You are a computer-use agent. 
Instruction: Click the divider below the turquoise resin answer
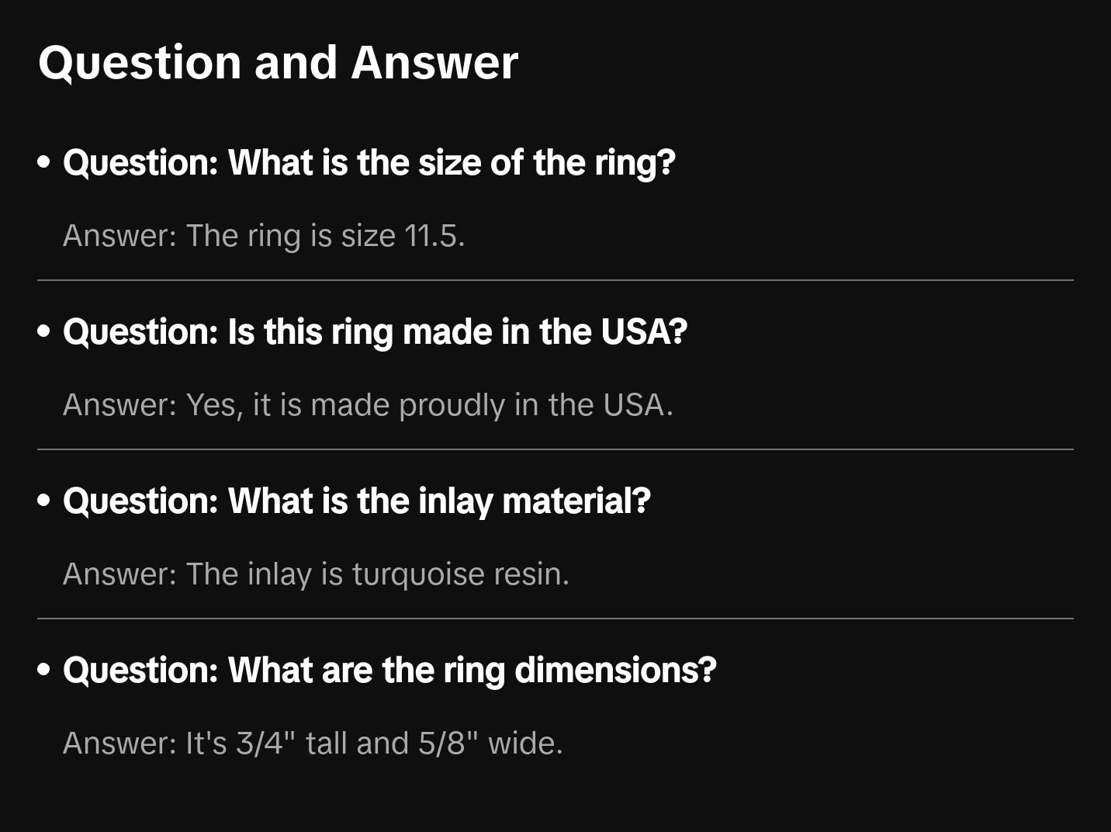click(555, 619)
